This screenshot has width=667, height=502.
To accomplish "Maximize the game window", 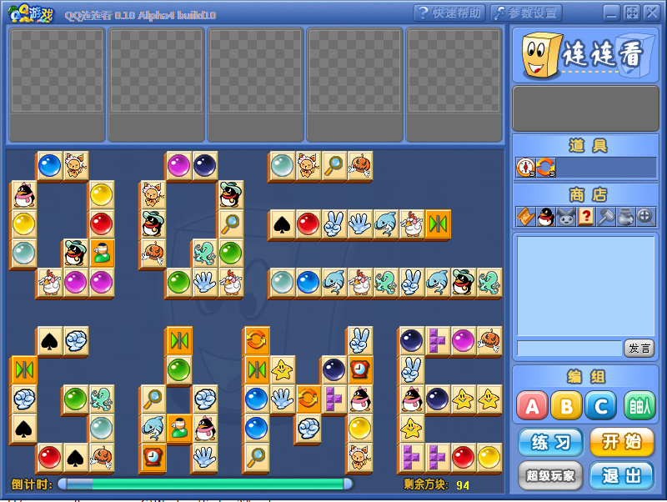I will coord(632,13).
